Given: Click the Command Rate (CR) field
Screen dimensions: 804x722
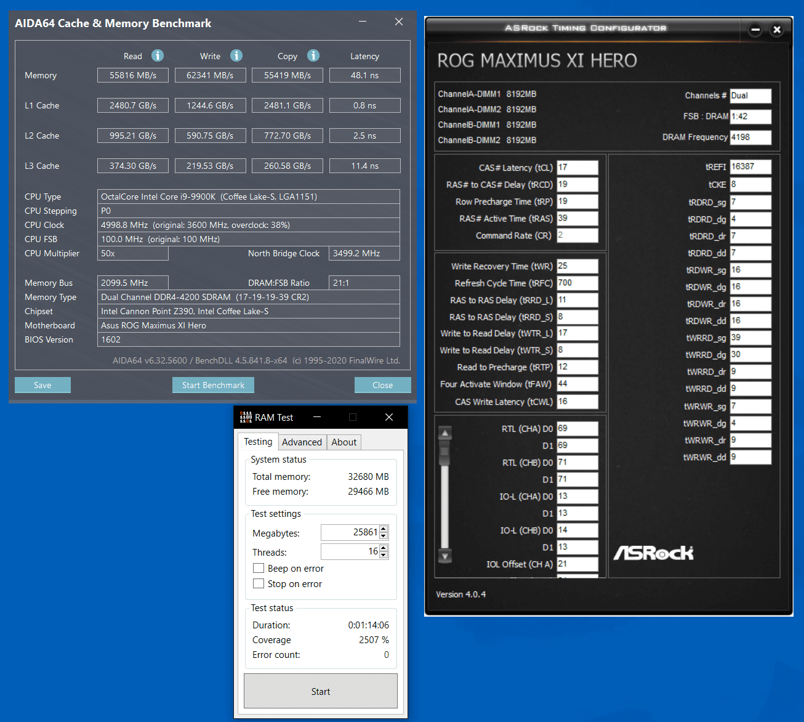Looking at the screenshot, I should click(577, 235).
